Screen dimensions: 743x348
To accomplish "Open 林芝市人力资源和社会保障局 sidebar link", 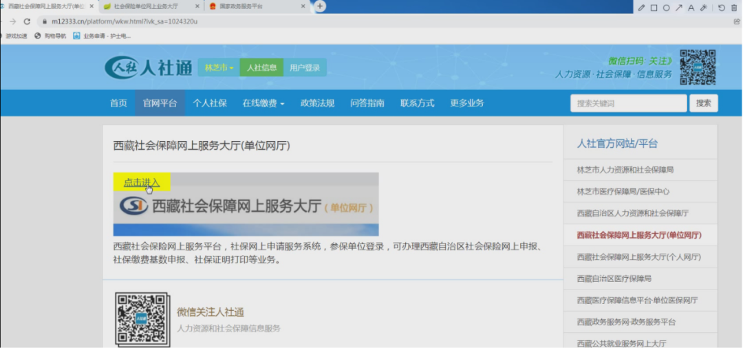I will point(625,169).
